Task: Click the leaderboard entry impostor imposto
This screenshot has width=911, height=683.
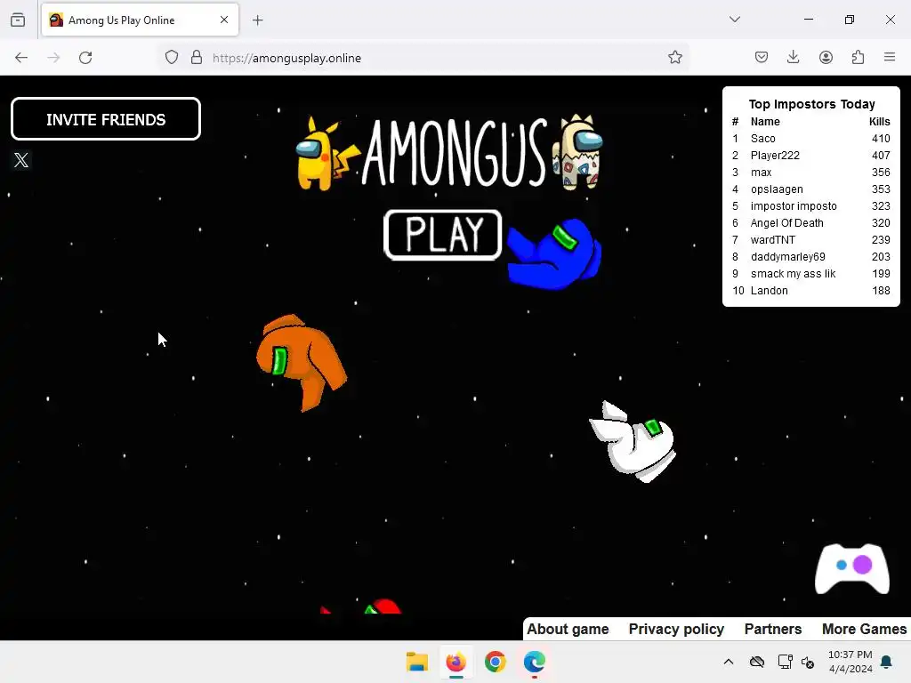Action: tap(794, 205)
